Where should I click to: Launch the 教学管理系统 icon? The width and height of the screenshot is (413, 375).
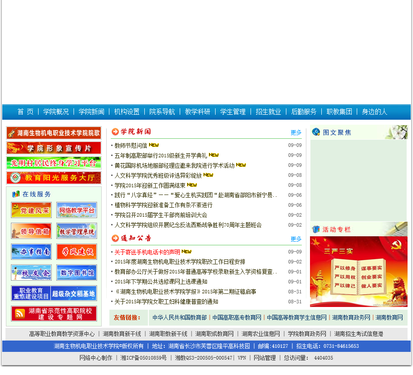tap(77, 231)
